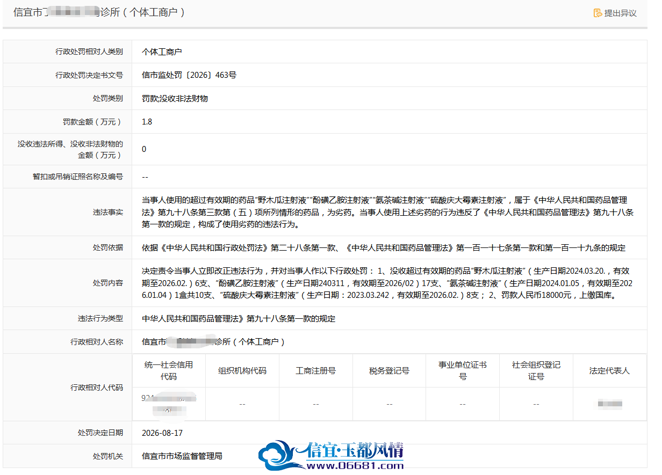
Task: Select the 处罚类别 label
Action: pyautogui.click(x=108, y=98)
